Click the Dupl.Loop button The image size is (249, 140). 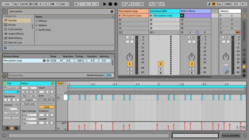[x=29, y=104]
